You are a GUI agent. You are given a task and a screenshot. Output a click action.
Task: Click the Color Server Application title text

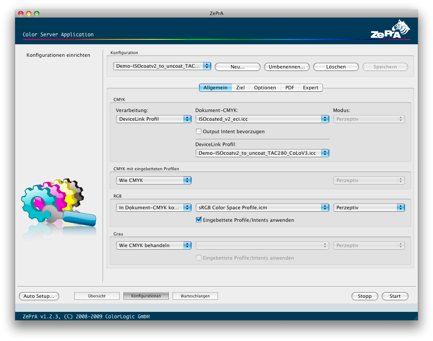point(58,34)
